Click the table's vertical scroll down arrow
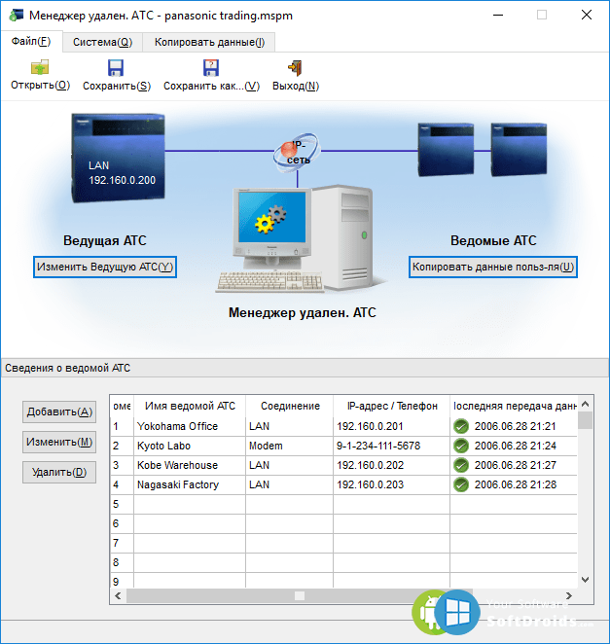 coord(586,580)
